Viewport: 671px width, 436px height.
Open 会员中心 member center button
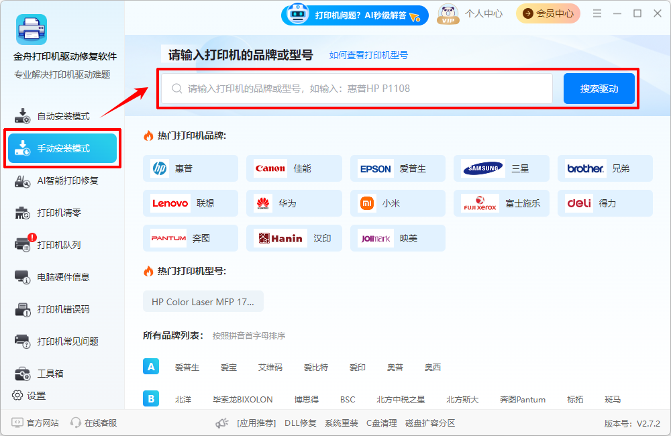click(548, 13)
